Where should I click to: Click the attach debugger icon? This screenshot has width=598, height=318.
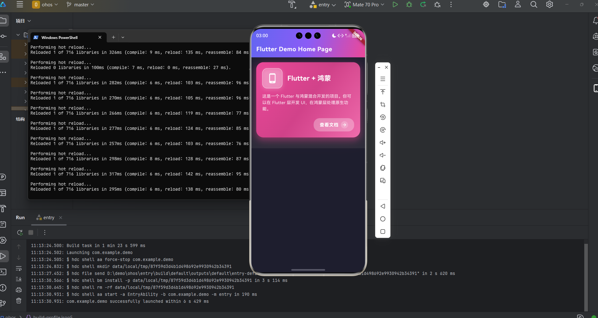pos(437,4)
